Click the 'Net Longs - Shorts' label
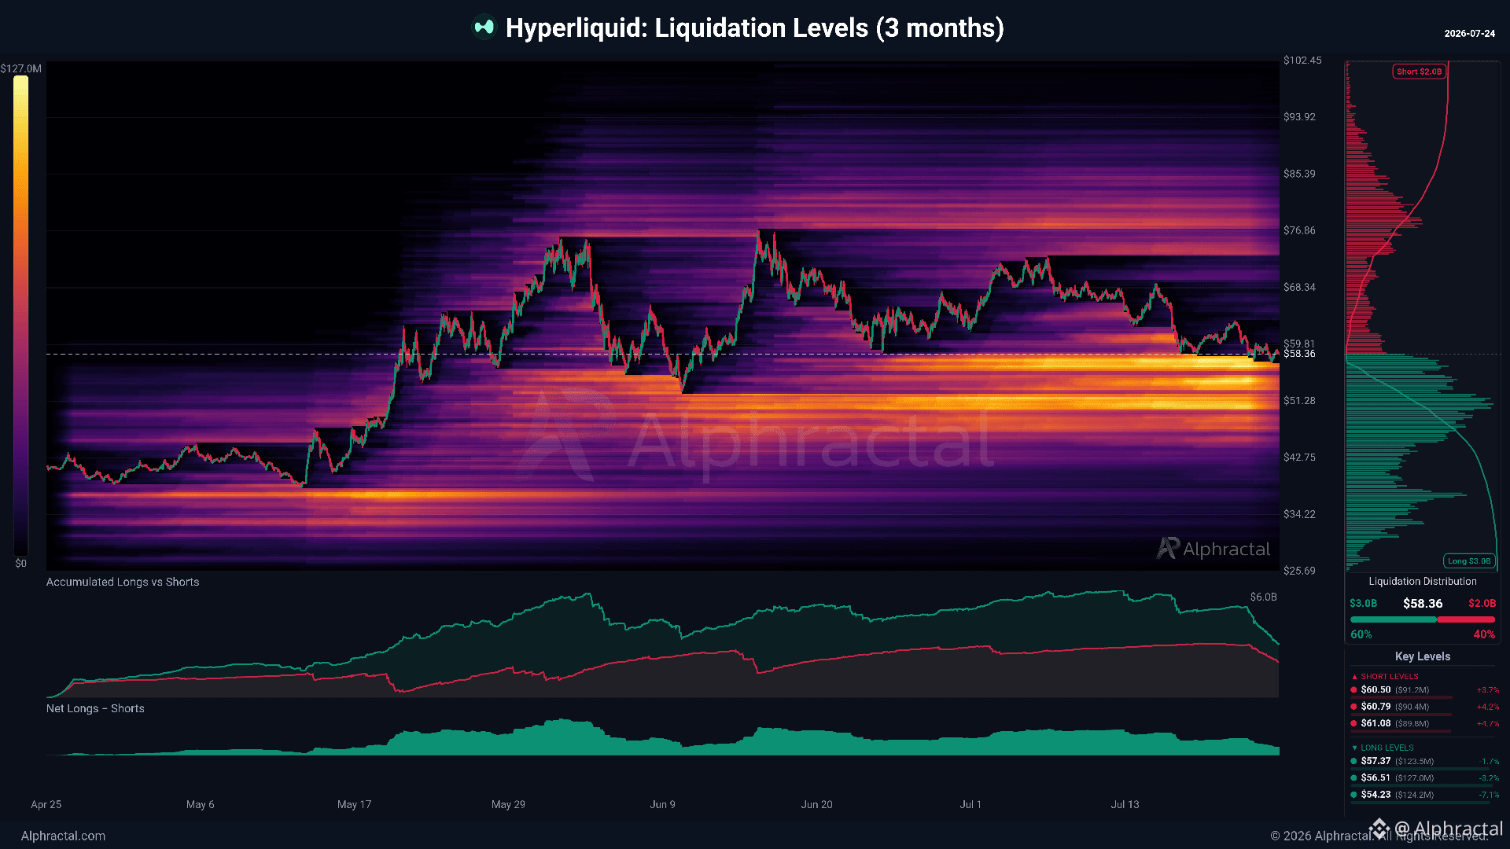Viewport: 1510px width, 849px height. pos(95,709)
